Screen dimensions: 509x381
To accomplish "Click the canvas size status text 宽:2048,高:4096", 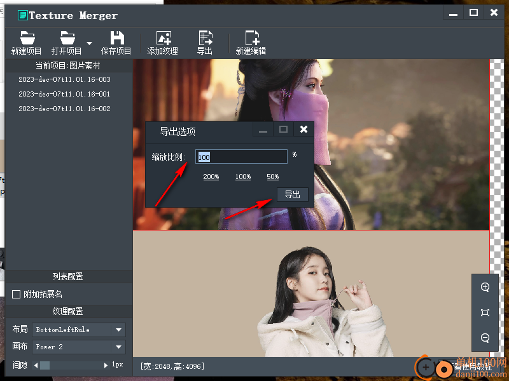I will (x=172, y=366).
